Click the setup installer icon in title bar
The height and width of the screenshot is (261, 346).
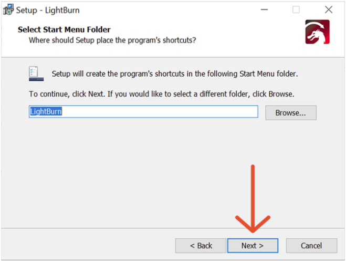pyautogui.click(x=8, y=9)
